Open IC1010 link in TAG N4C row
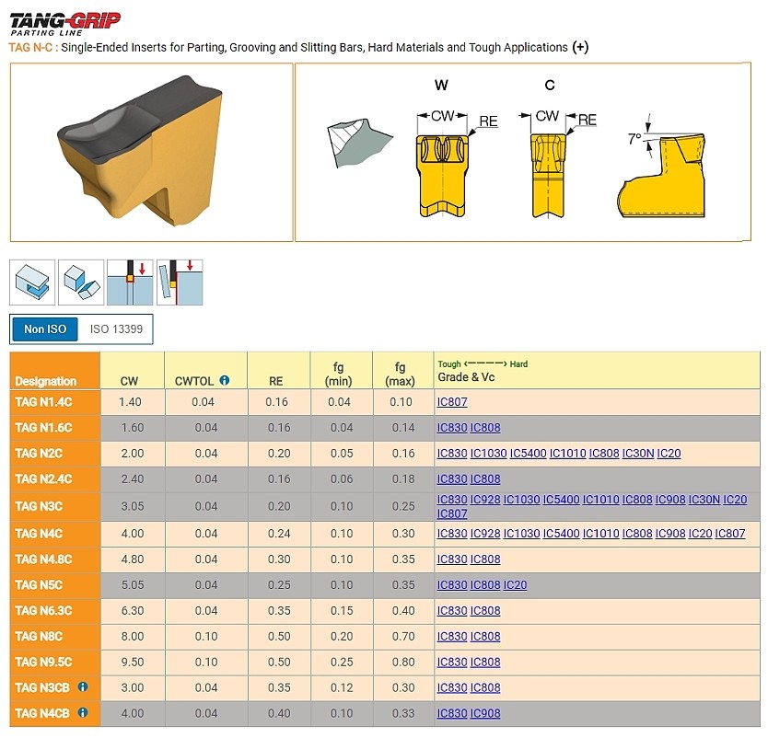The image size is (768, 738). point(601,534)
